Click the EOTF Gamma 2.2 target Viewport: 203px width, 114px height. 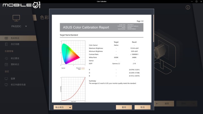[116, 63]
